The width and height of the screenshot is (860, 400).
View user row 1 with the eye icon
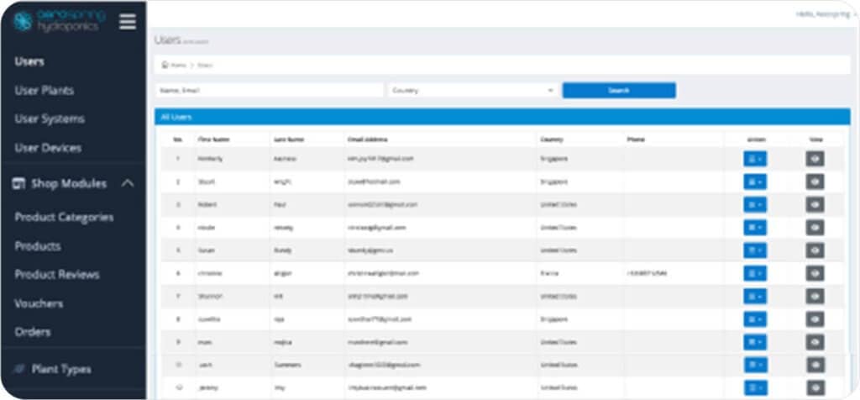pos(815,159)
